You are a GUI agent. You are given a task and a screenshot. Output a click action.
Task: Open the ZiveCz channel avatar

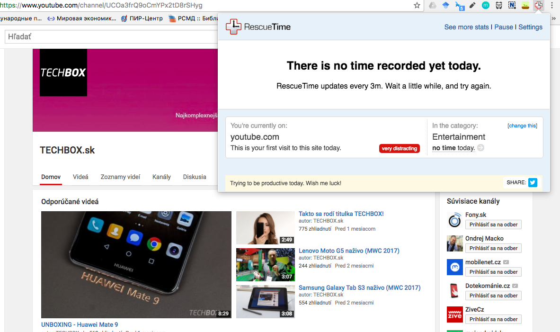(454, 314)
